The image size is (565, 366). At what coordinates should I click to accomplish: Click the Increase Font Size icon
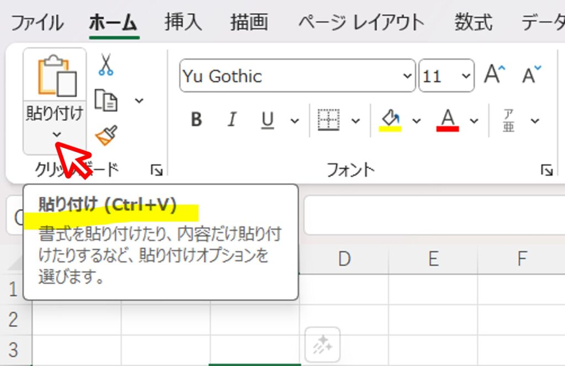494,75
